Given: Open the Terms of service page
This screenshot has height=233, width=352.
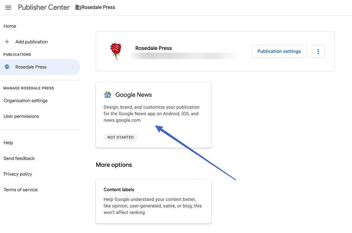Looking at the screenshot, I should click(x=20, y=189).
